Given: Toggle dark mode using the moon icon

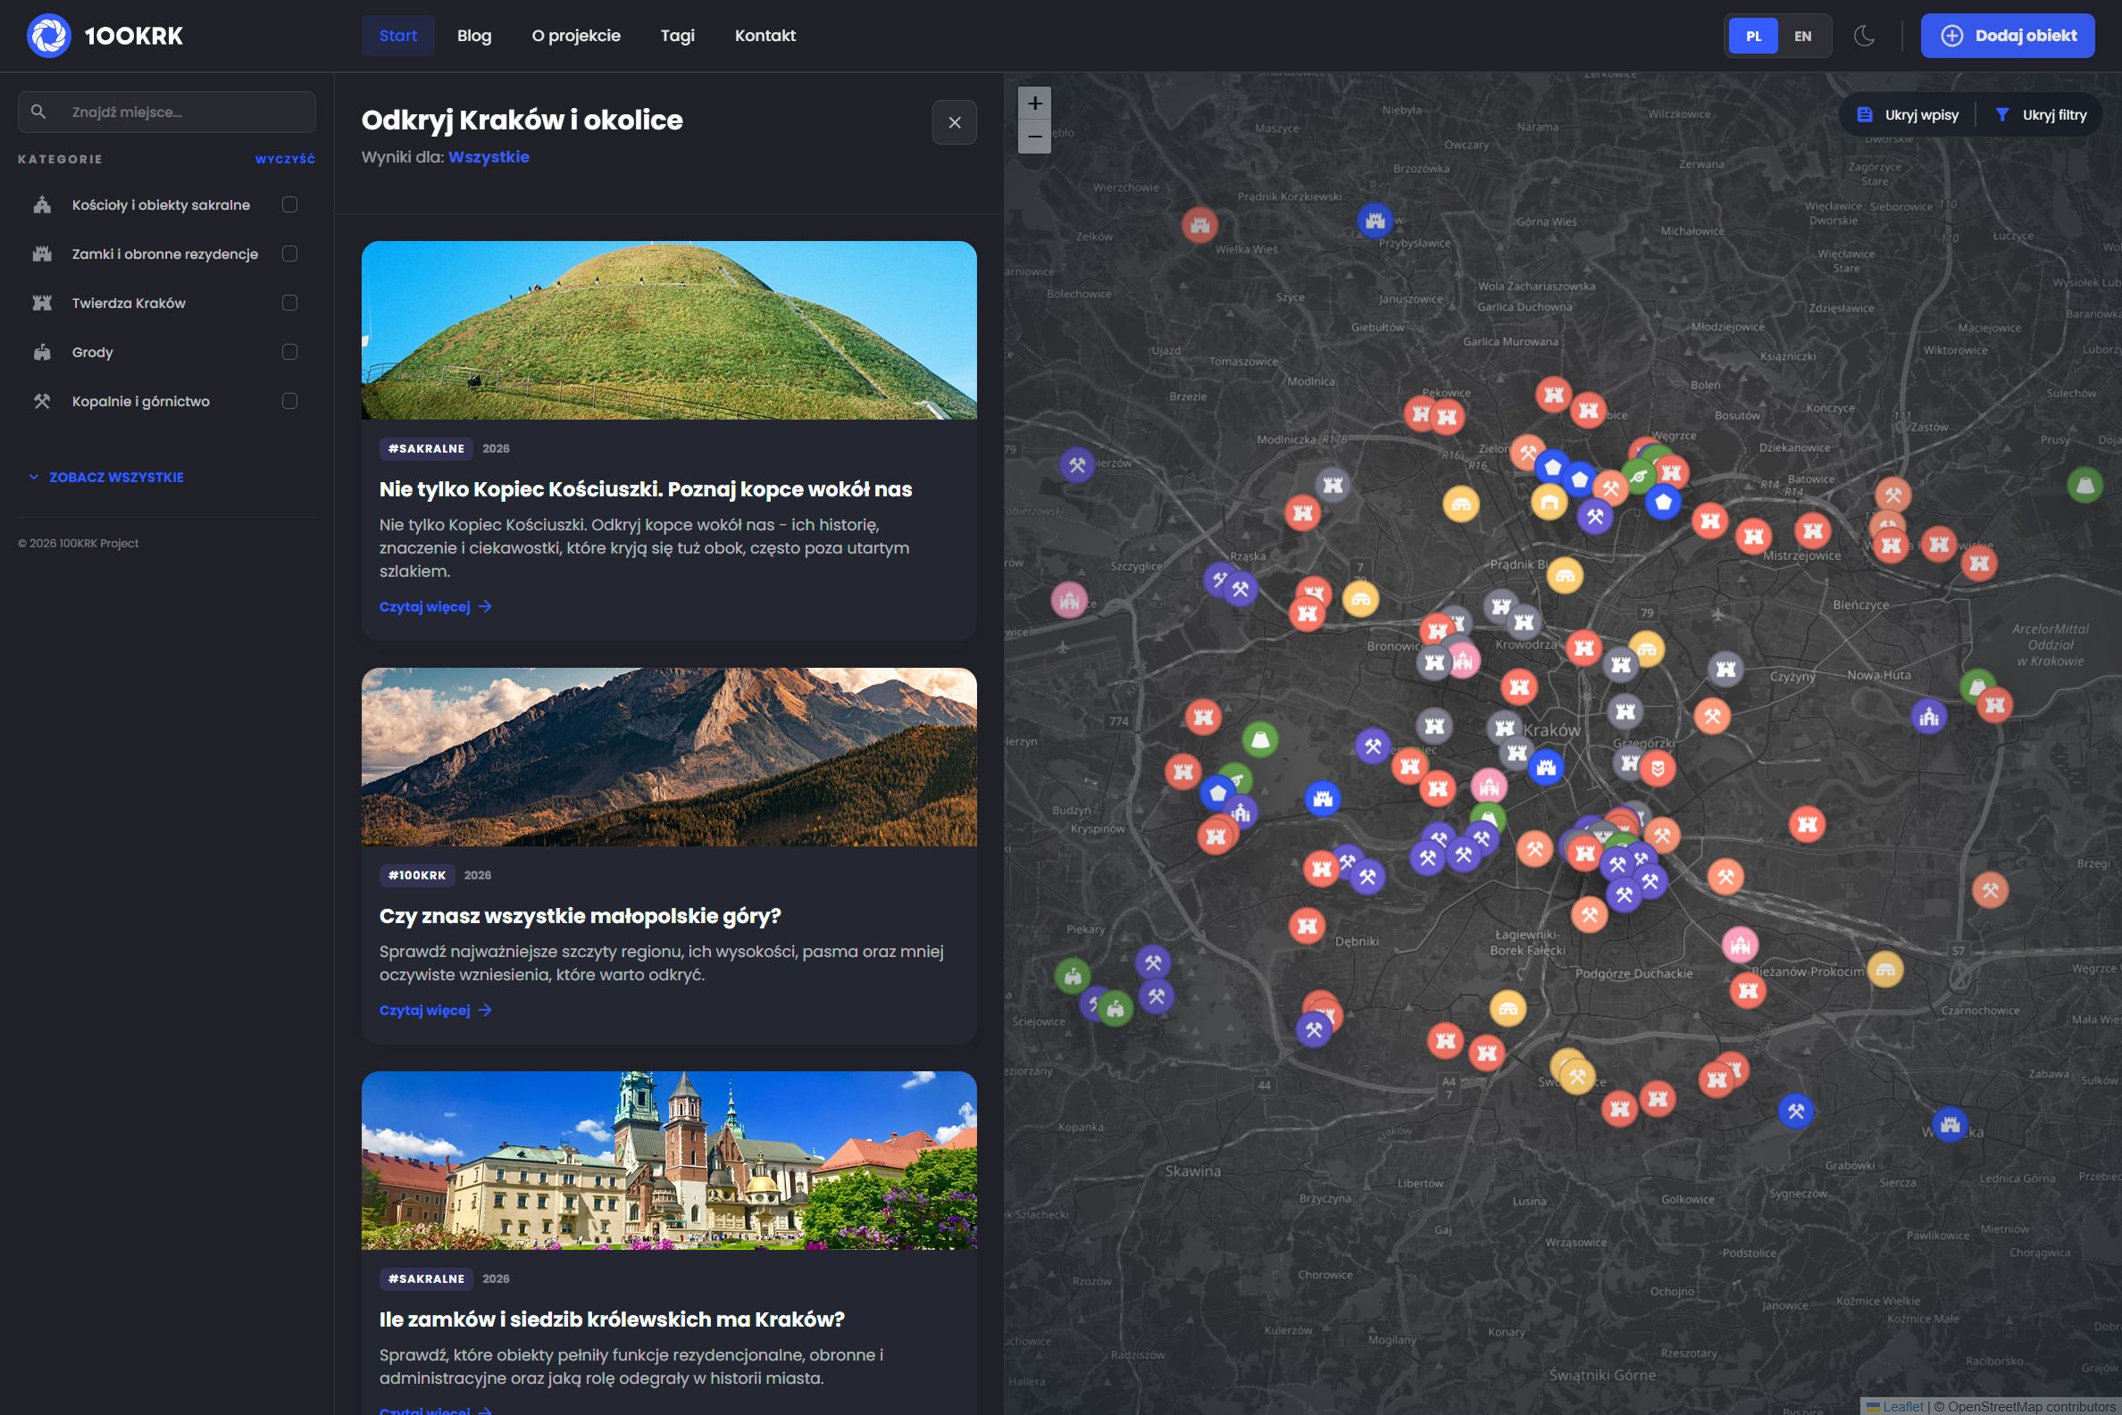Looking at the screenshot, I should (1865, 36).
